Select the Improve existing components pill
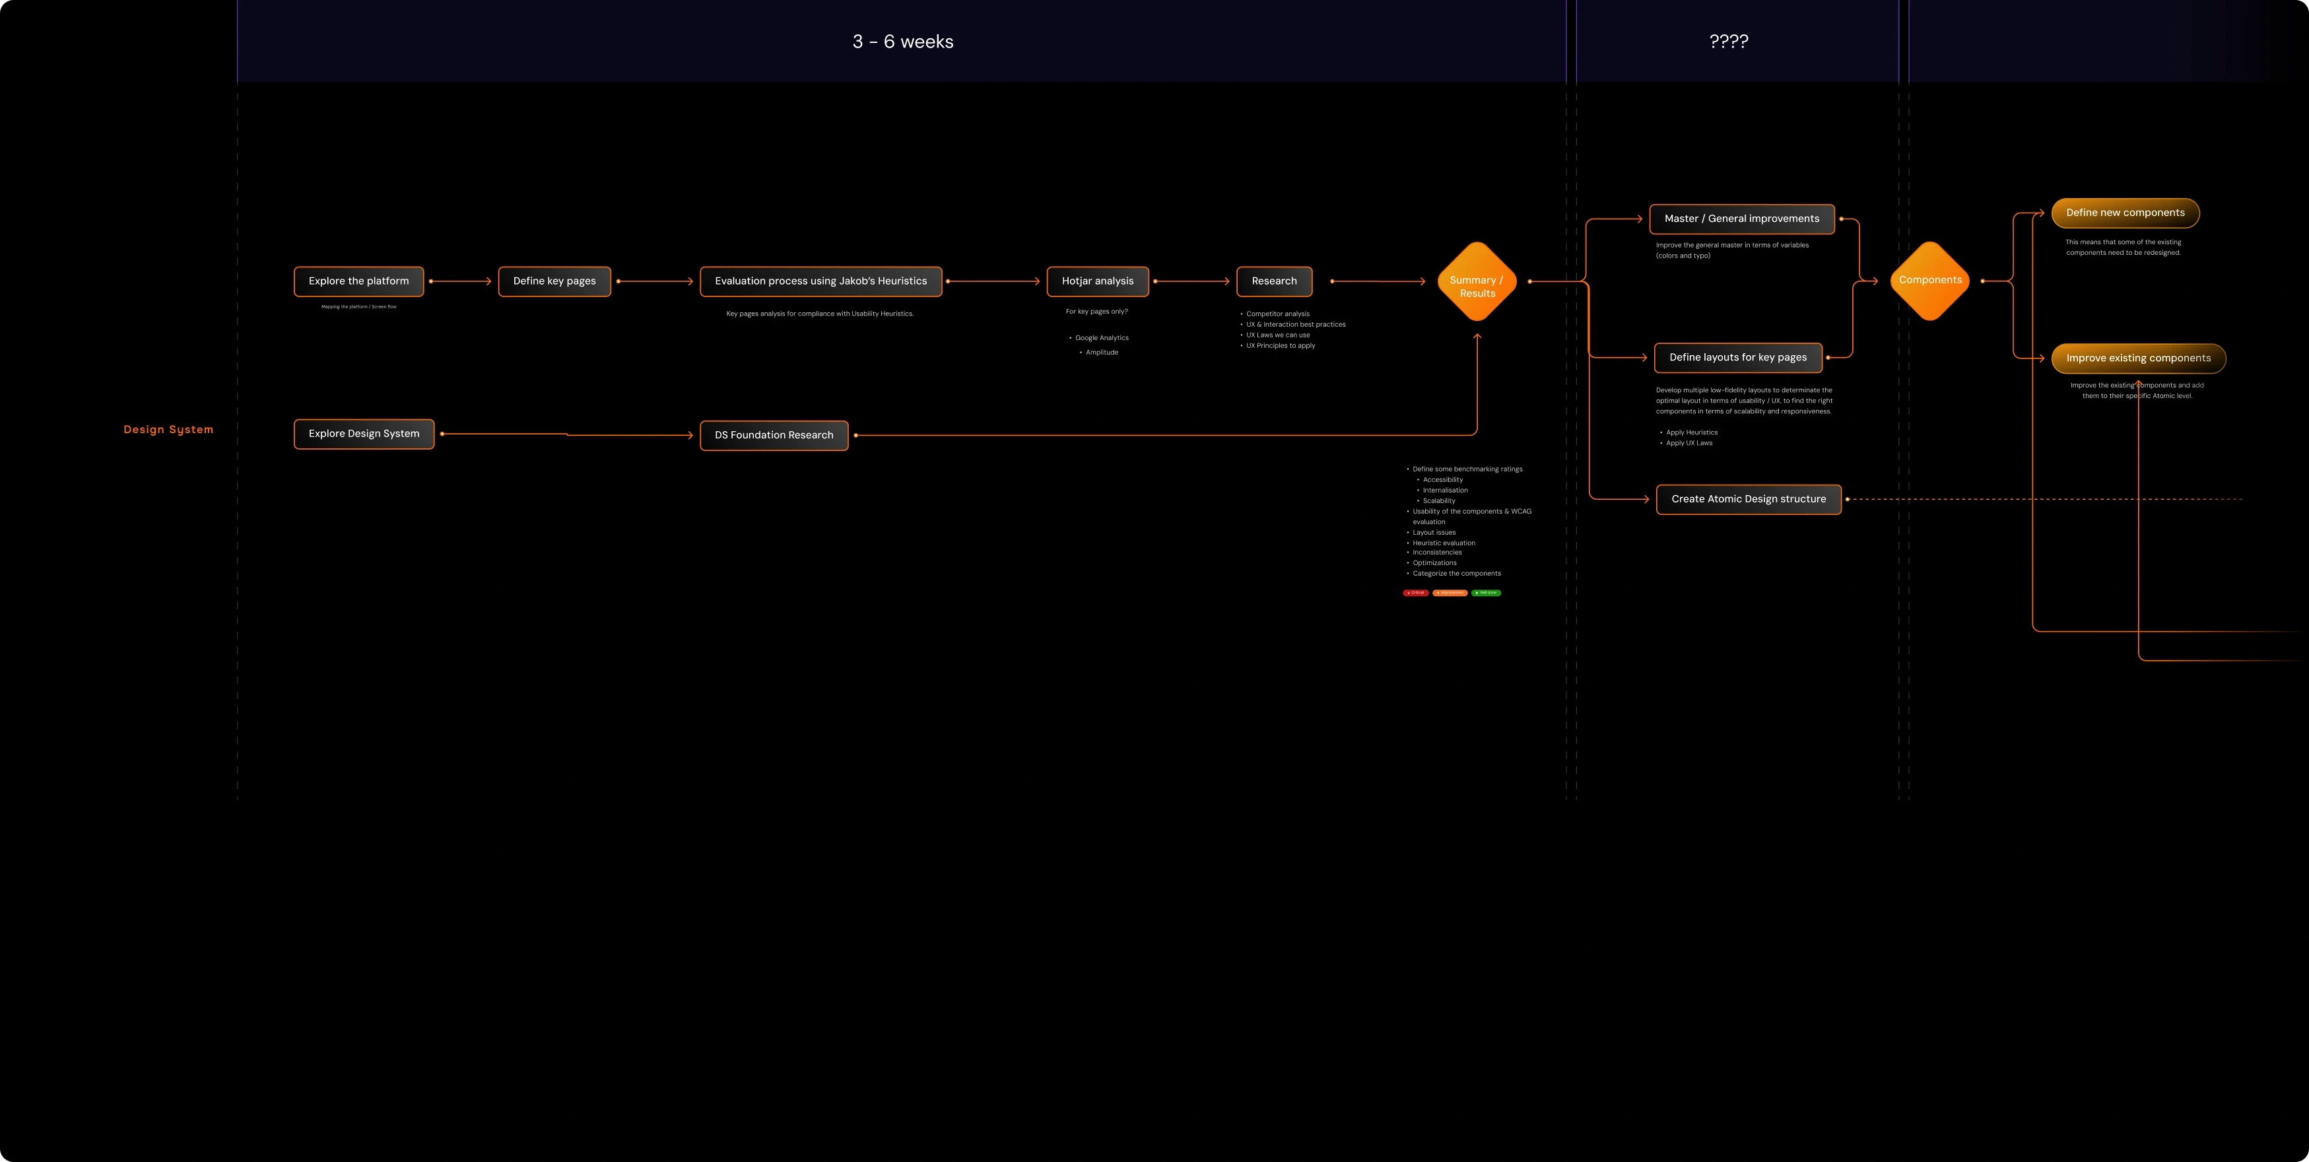 click(x=2138, y=359)
